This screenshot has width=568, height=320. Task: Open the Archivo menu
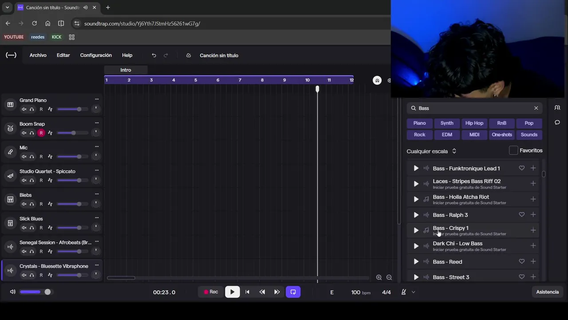point(38,55)
